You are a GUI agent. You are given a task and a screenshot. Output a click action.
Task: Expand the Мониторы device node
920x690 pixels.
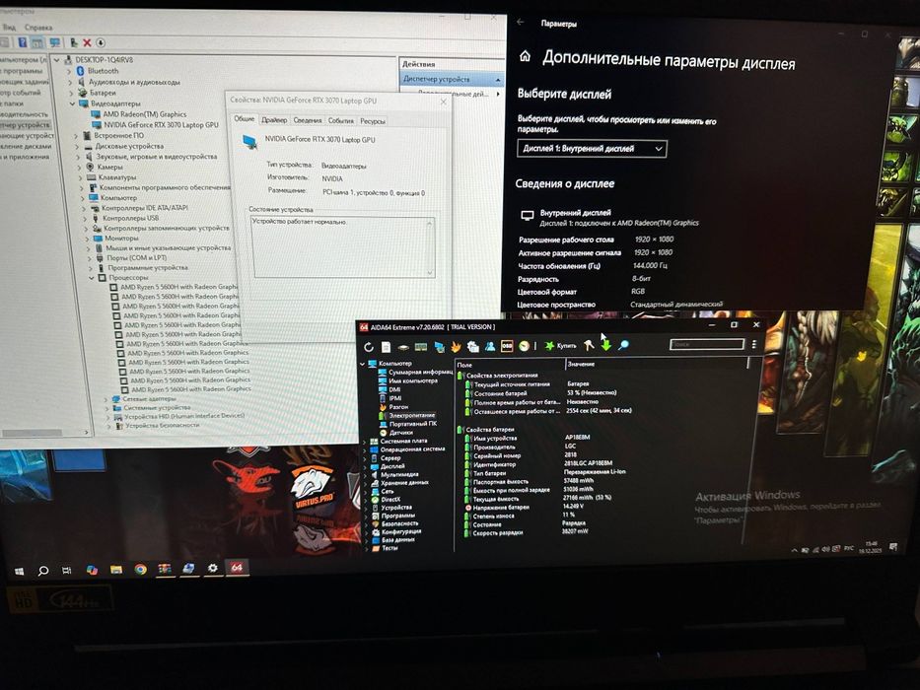[x=86, y=239]
